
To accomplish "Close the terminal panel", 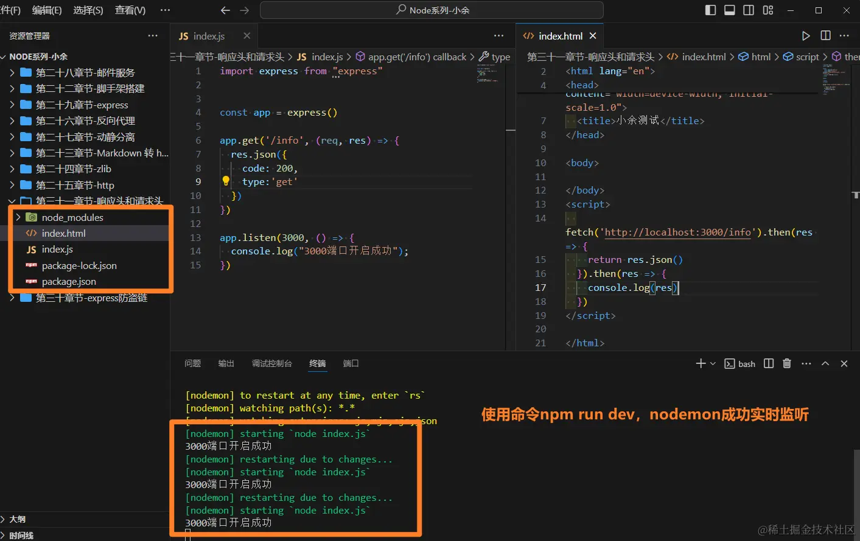I will click(844, 363).
